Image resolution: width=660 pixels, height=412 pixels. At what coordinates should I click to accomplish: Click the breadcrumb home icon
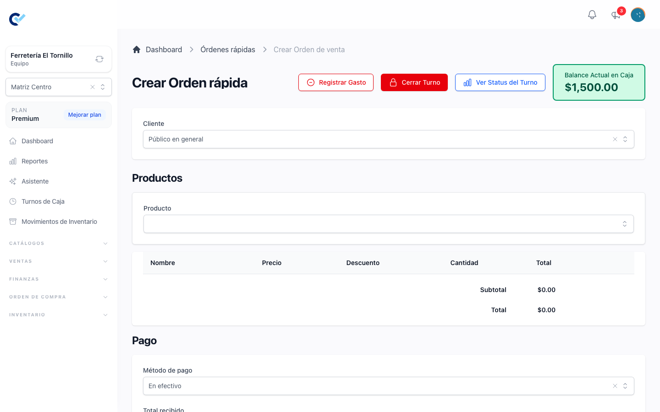click(x=137, y=49)
